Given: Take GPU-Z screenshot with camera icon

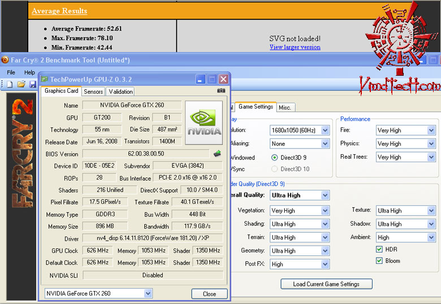Looking at the screenshot, I should [221, 91].
